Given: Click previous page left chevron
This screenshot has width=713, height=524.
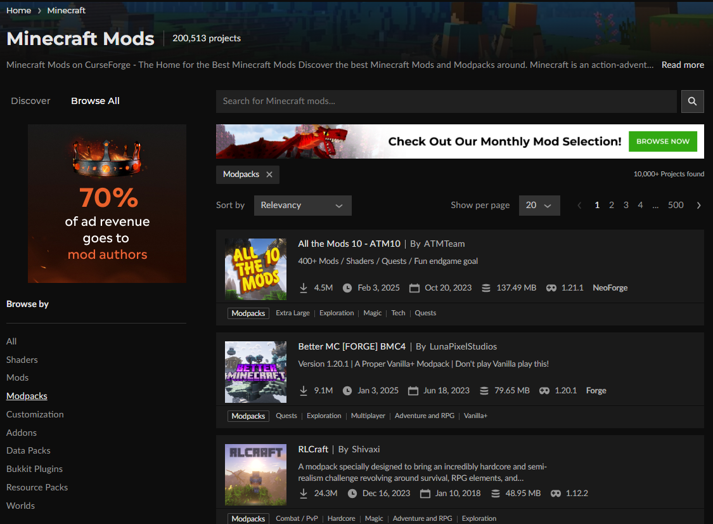Looking at the screenshot, I should coord(579,206).
